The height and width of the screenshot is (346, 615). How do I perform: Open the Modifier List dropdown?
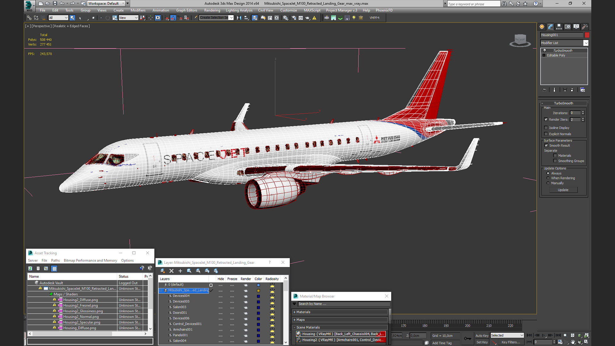click(x=586, y=43)
